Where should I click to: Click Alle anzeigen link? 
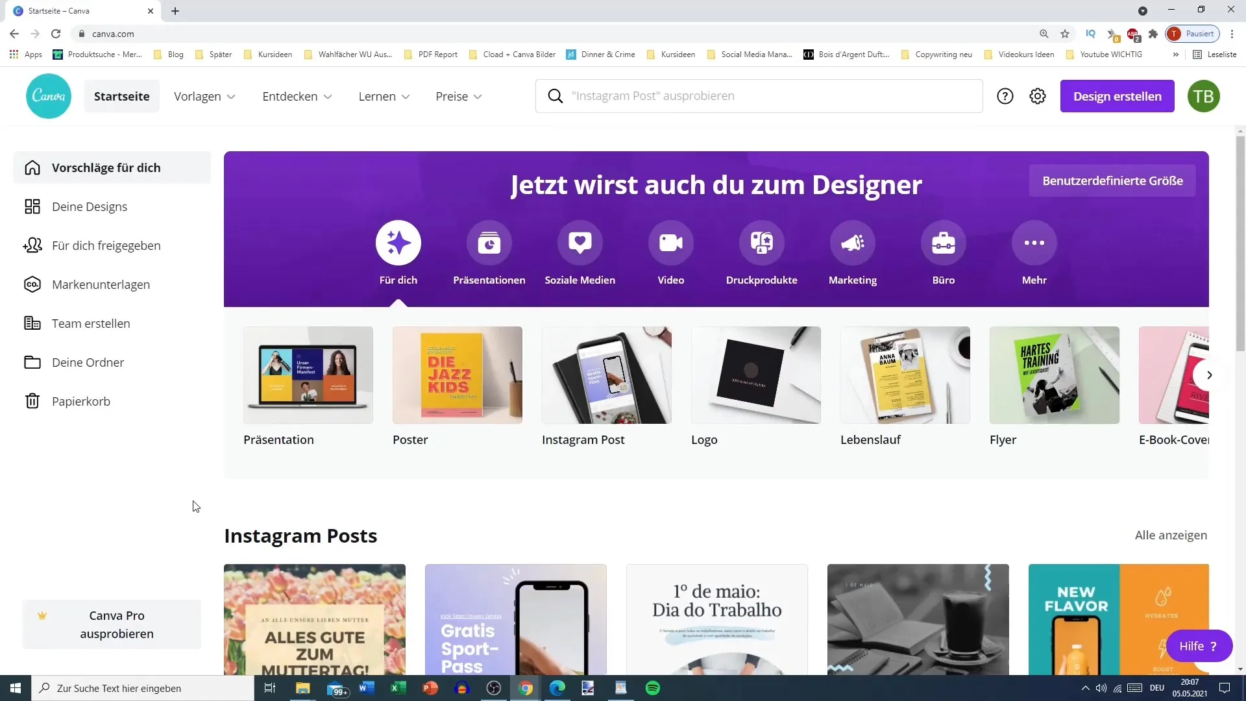coord(1171,535)
